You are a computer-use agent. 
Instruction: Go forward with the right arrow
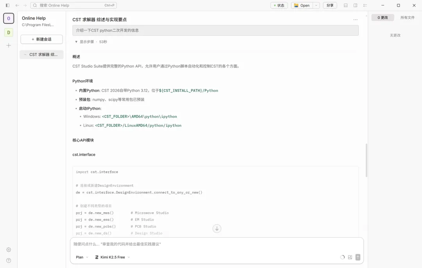[25, 5]
